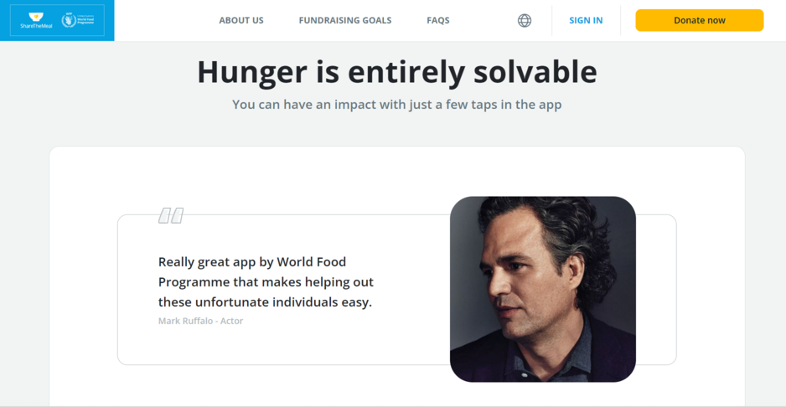Click Mark Ruffalo's portrait photo
The height and width of the screenshot is (407, 786).
pyautogui.click(x=543, y=289)
